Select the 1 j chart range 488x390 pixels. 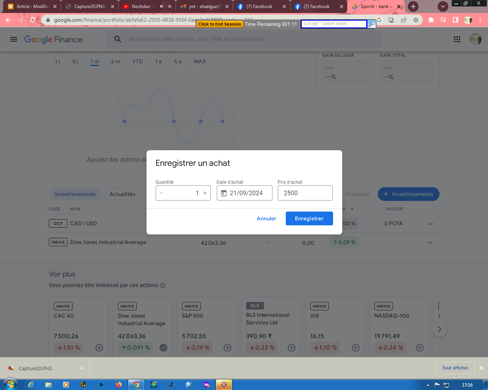coord(57,61)
